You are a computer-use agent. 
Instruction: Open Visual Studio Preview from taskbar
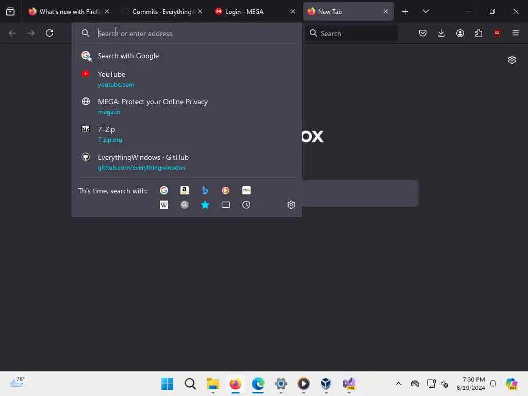349,384
